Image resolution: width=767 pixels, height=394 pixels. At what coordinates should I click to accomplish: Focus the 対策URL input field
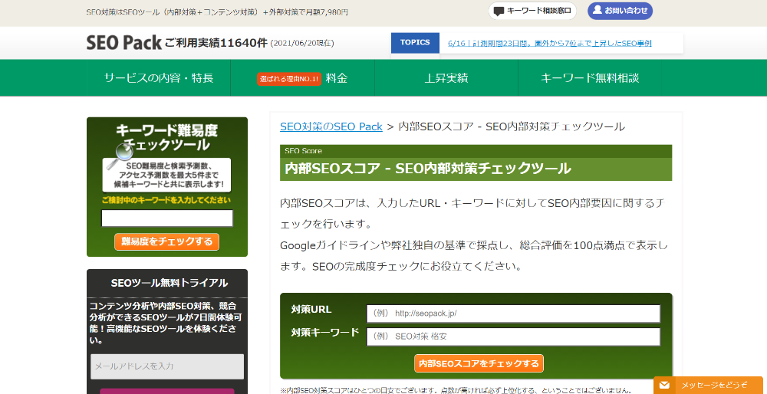[x=513, y=314]
